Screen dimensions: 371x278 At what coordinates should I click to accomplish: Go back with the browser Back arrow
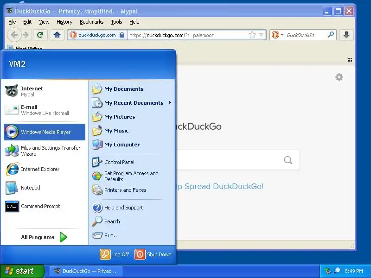[14, 35]
